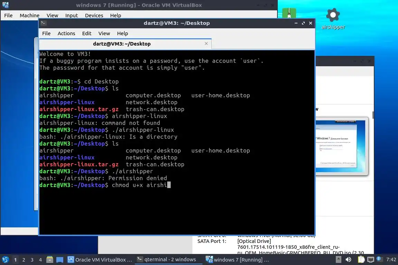Open Machine menu in VirtualBox VM window
Image resolution: width=398 pixels, height=265 pixels.
29,16
